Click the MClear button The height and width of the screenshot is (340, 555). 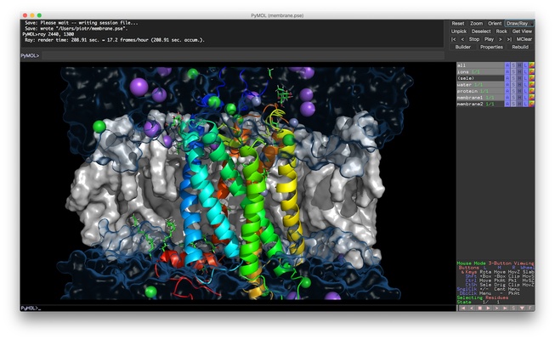[x=524, y=39]
